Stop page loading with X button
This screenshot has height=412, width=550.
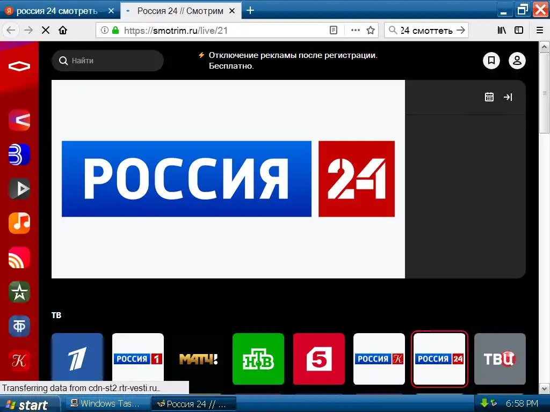coord(46,30)
